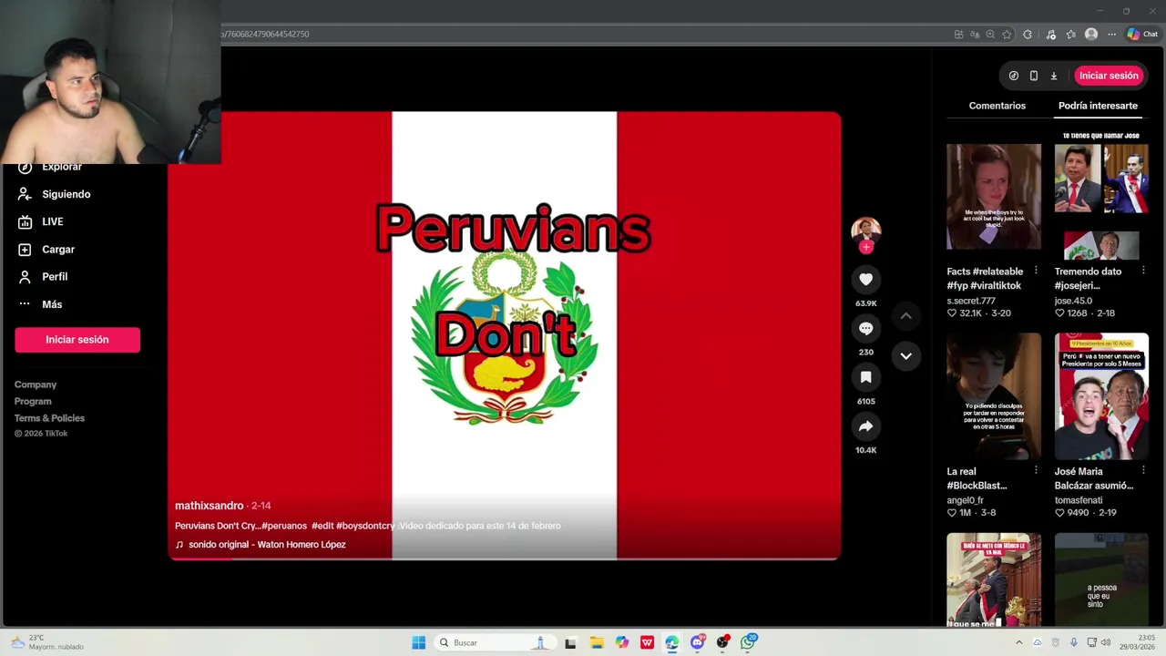
Task: Open La real #BlockBlast video thumbnail
Action: [x=993, y=396]
